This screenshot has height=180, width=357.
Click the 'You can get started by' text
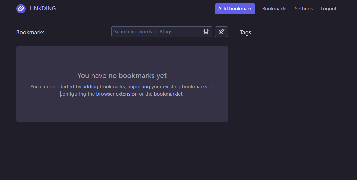[56, 87]
